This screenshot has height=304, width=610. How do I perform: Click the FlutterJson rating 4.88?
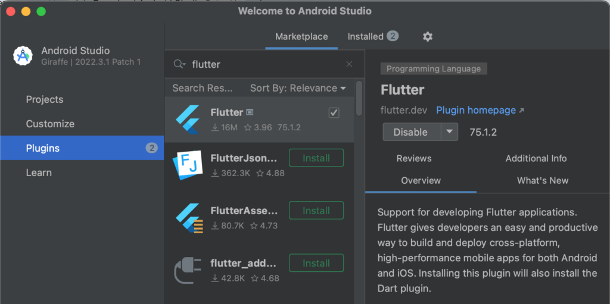(270, 173)
